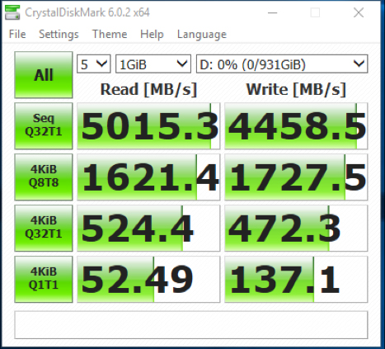This screenshot has width=385, height=349.
Task: Click the Seq read result 5015.3
Action: 148,126
